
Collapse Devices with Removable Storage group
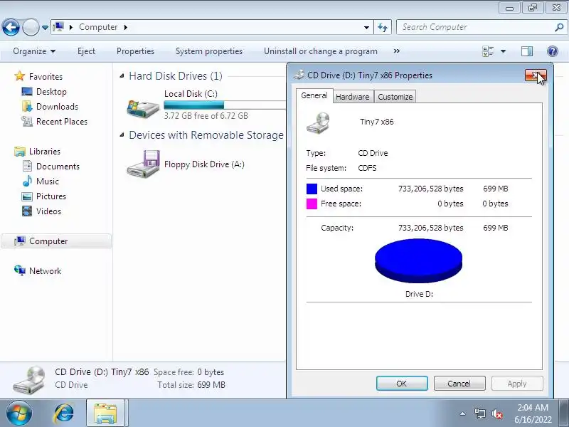(x=122, y=135)
